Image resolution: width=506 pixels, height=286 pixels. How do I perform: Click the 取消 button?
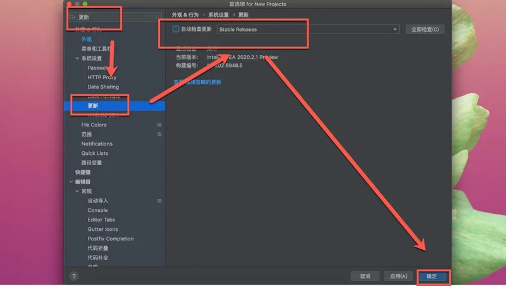coord(365,277)
